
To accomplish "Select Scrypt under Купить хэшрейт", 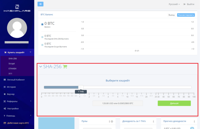I will pos(11,63).
